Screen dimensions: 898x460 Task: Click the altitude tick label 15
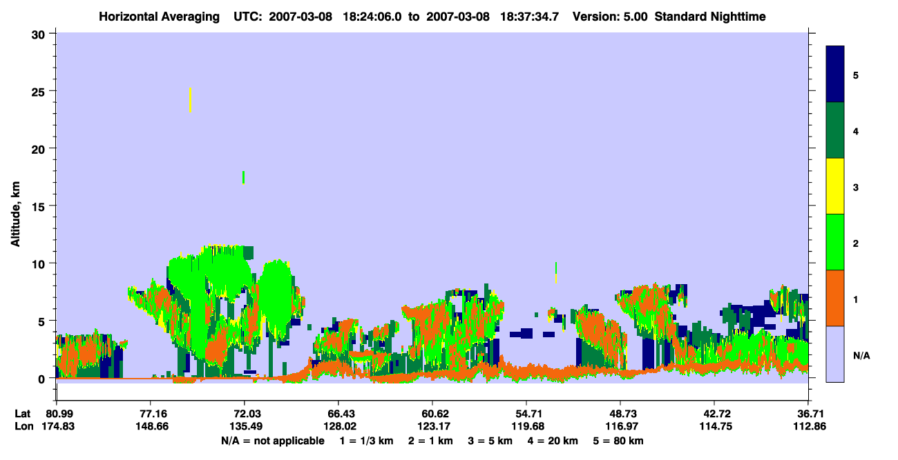40,206
